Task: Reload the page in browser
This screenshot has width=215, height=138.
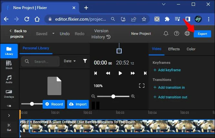Action: pos(27,19)
